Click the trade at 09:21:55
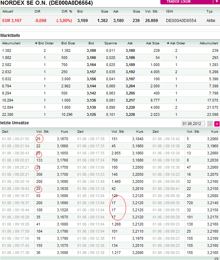 point(16,139)
